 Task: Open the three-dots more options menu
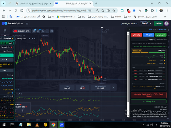[x=47, y=31]
